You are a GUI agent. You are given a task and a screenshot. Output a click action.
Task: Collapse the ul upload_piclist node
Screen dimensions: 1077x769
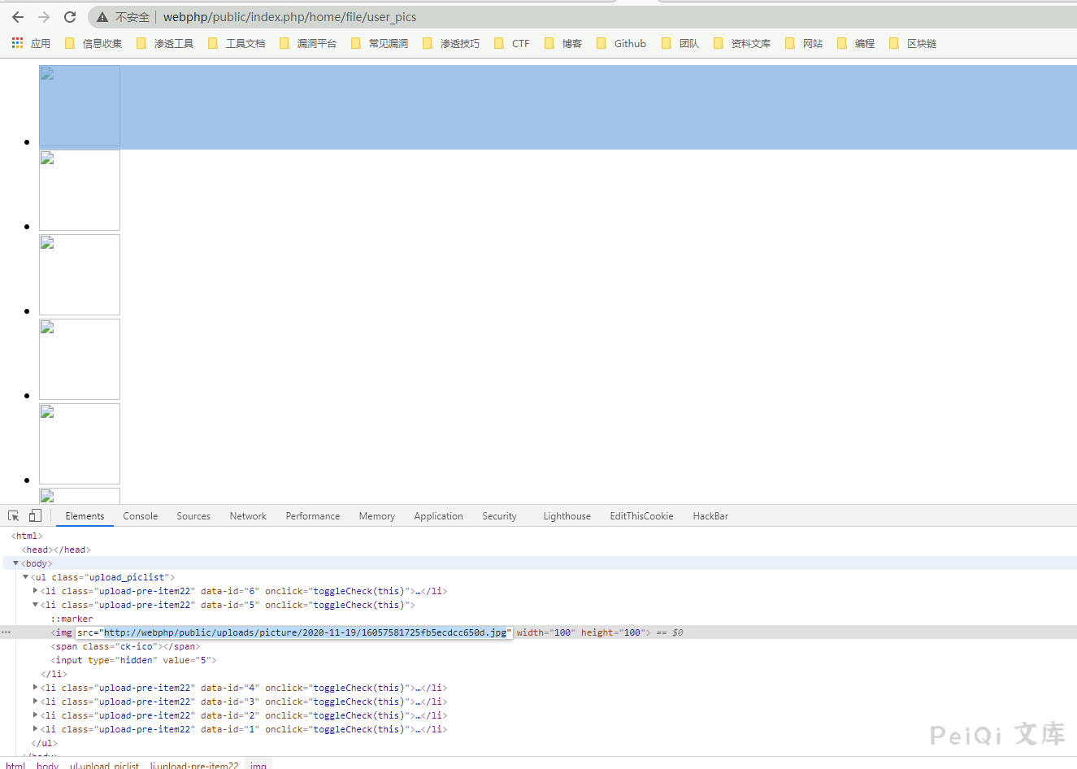point(25,577)
